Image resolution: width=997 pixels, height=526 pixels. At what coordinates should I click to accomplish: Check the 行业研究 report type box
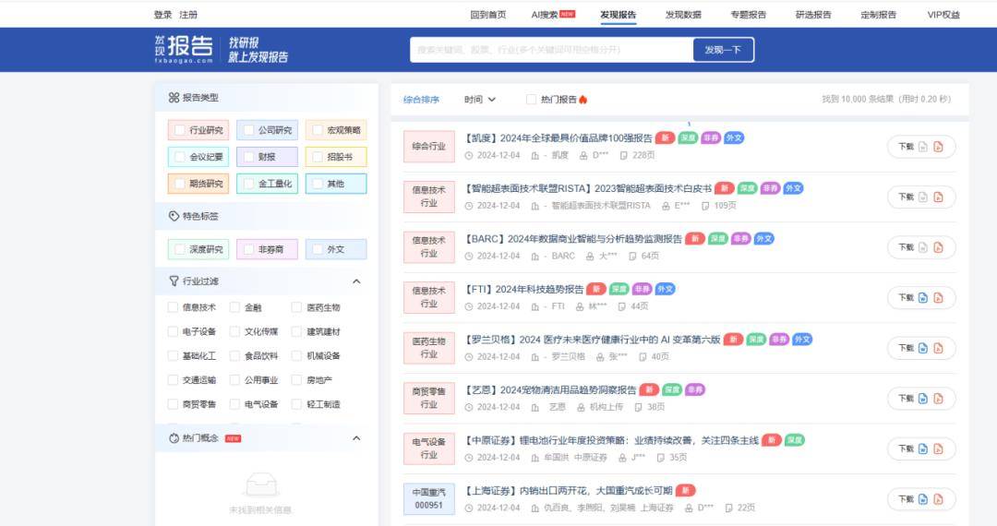pos(179,130)
